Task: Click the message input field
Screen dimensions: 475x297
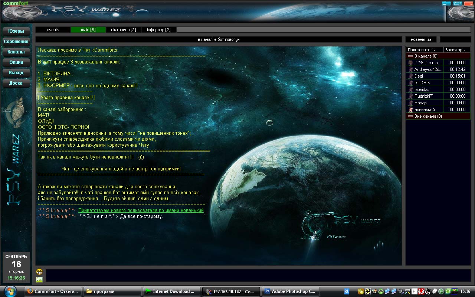Action: [x=258, y=275]
